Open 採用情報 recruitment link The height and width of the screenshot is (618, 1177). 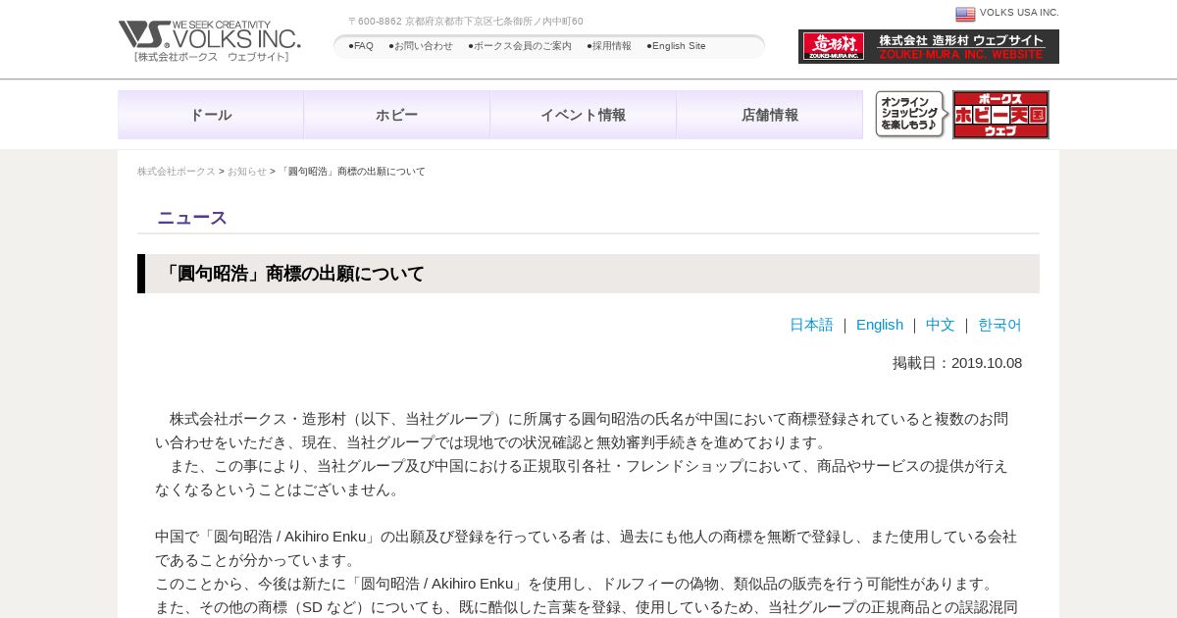point(609,46)
